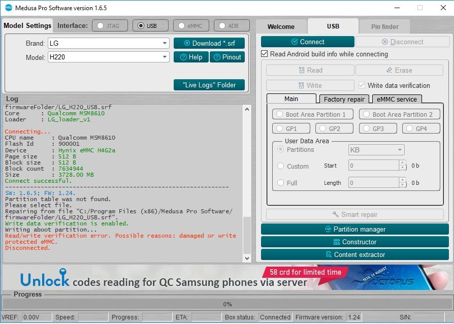Image resolution: width=454 pixels, height=324 pixels.
Task: Click "Write data verification is enabled." log line
Action: 67,223
